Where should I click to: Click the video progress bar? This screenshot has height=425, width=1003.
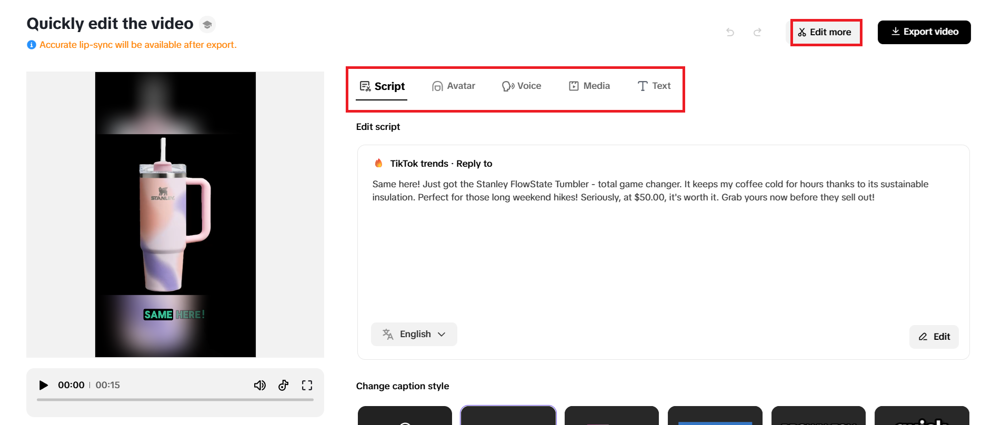175,400
